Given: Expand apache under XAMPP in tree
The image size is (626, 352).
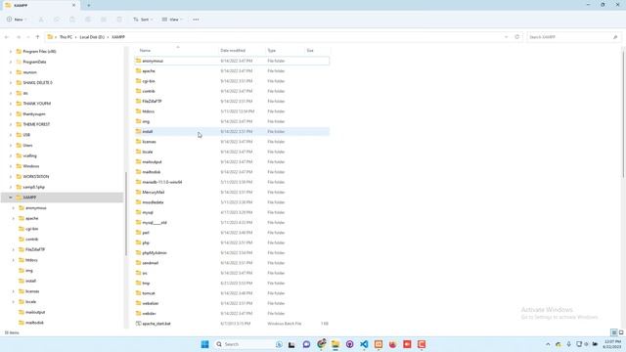Looking at the screenshot, I should point(14,218).
